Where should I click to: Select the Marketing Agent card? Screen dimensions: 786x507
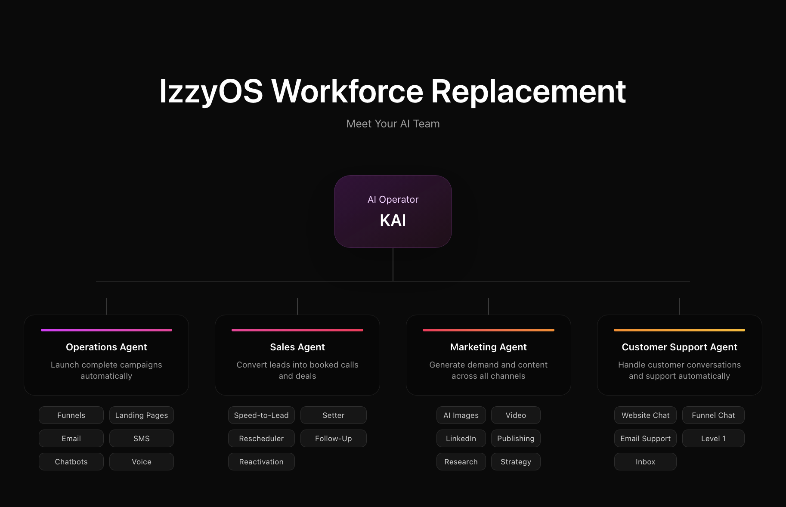[x=488, y=355]
